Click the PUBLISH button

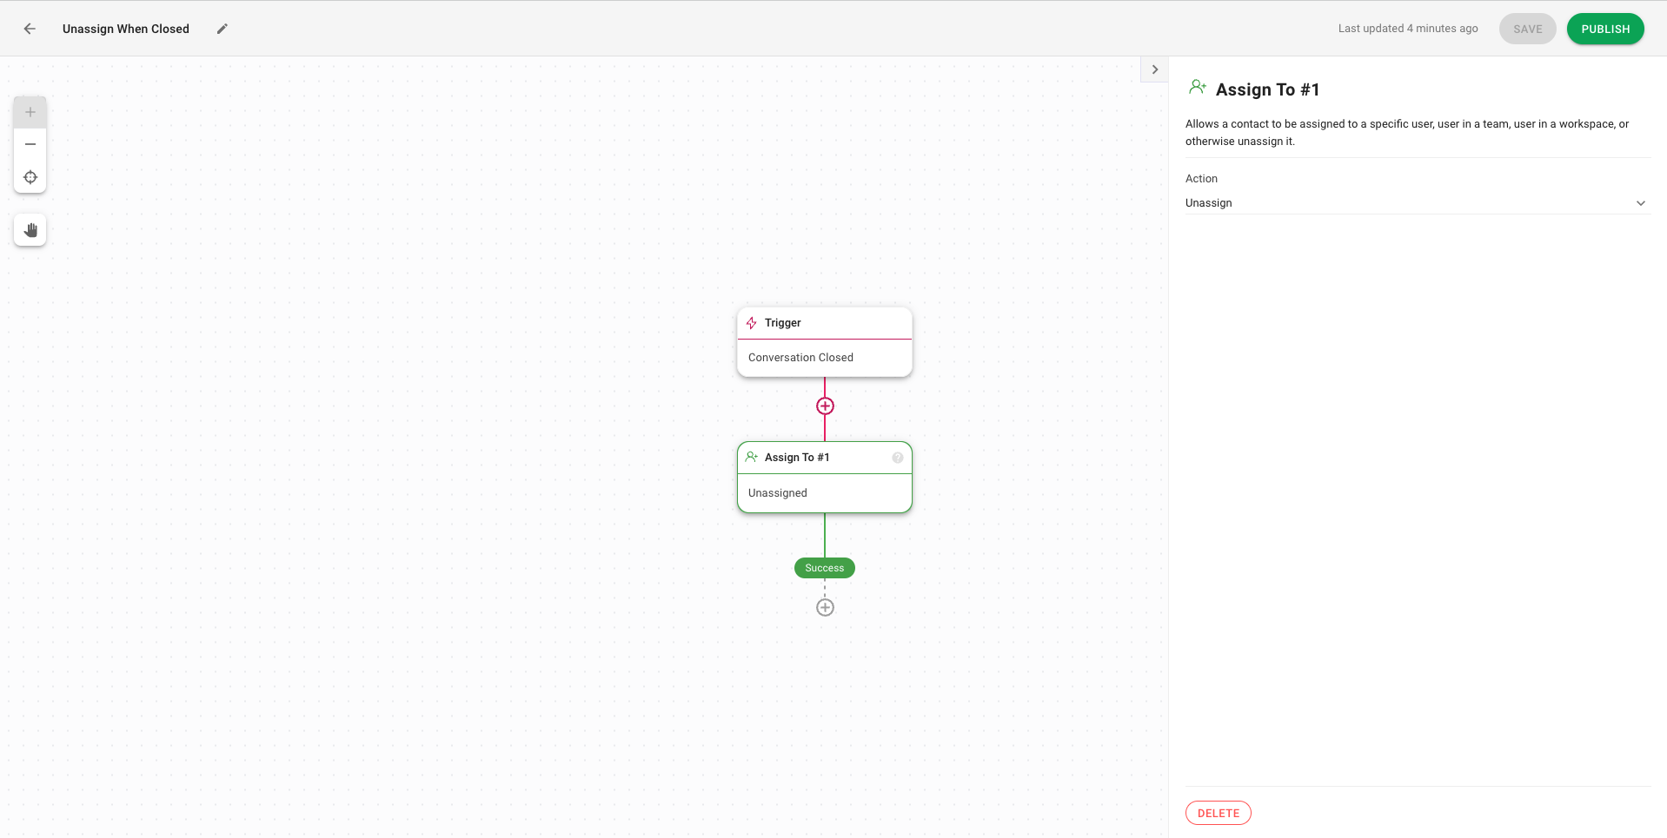pos(1604,29)
